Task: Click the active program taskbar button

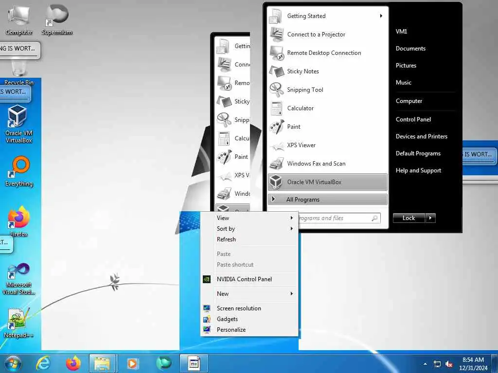Action: pos(194,363)
